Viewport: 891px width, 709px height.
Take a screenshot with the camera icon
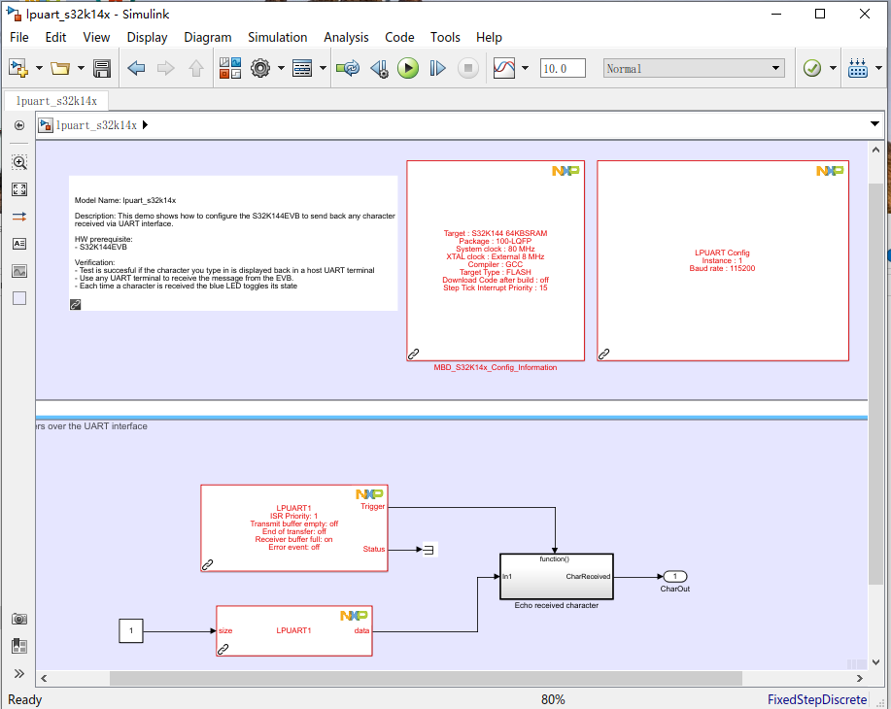[19, 619]
